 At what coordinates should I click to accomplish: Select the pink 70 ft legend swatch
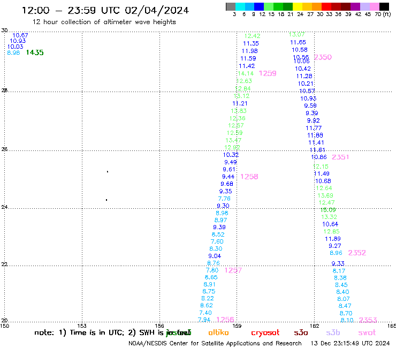click(374, 6)
